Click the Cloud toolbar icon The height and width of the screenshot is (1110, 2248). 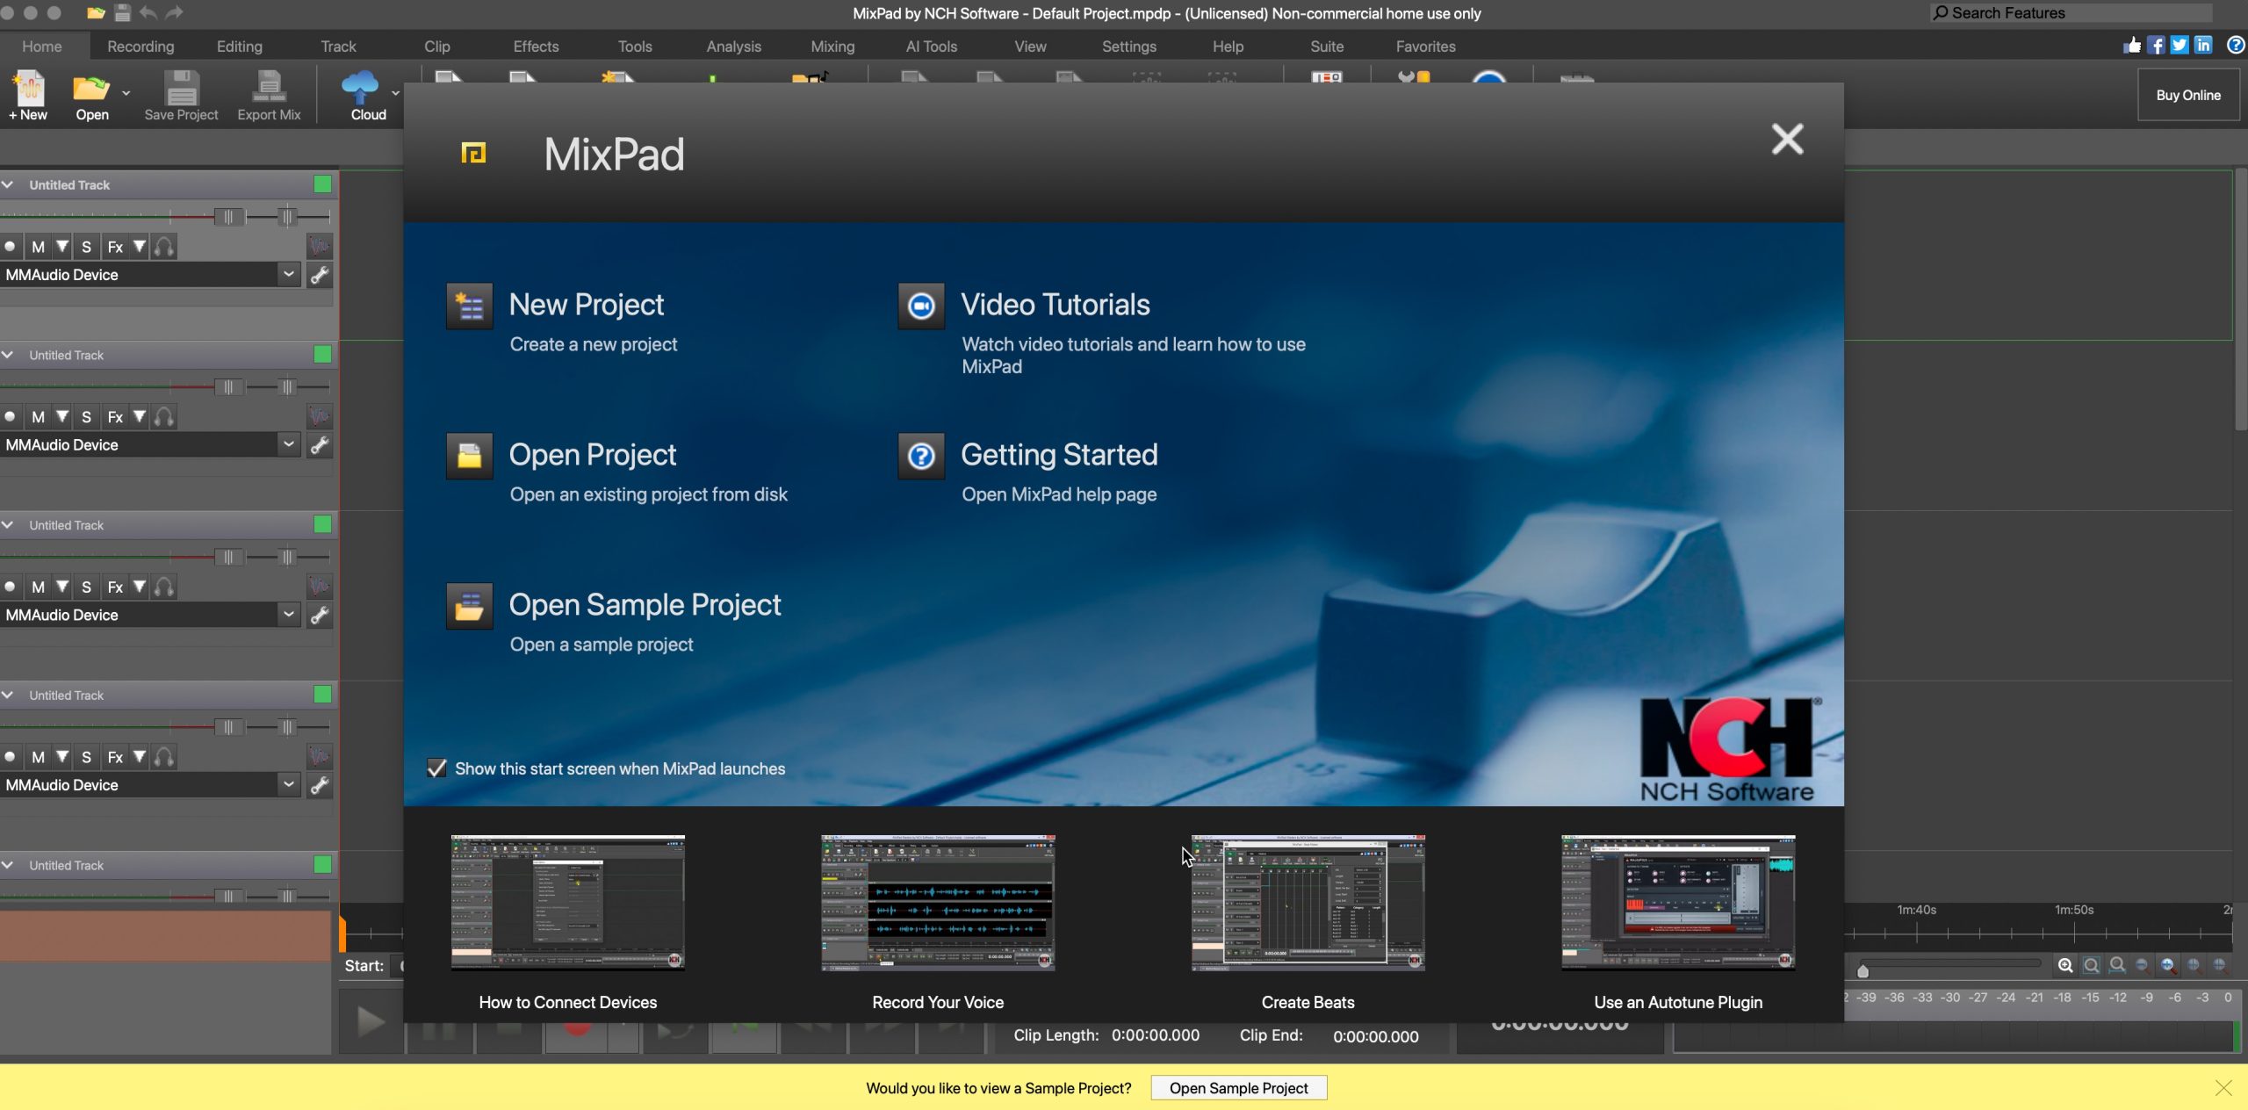(x=363, y=95)
